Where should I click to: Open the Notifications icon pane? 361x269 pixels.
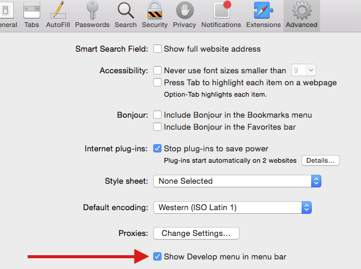[221, 14]
